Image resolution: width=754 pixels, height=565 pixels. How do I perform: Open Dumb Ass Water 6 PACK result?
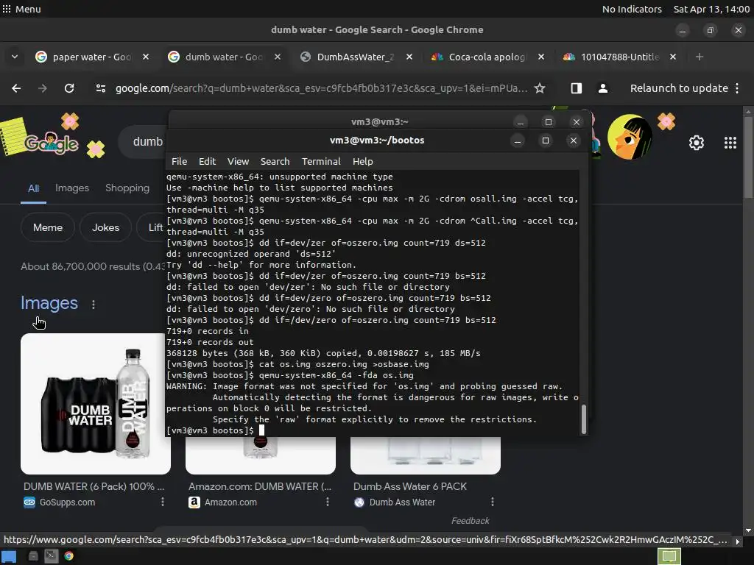(x=410, y=486)
